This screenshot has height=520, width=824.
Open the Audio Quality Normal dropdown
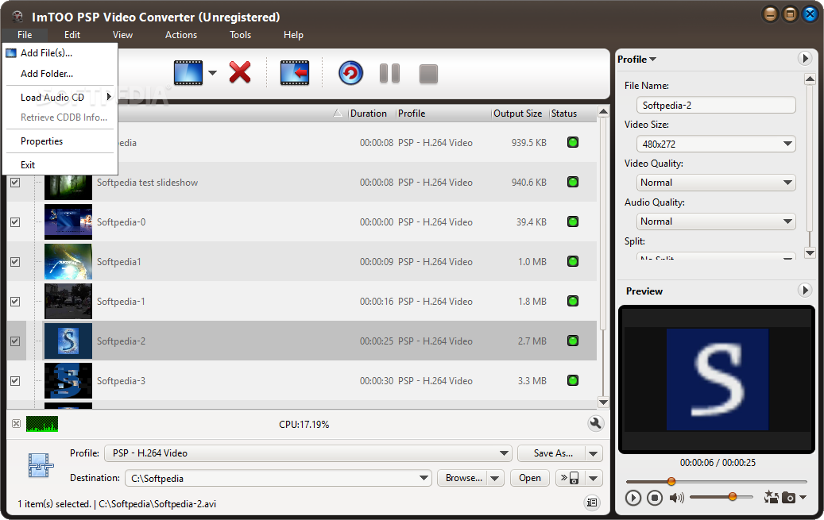coord(716,221)
